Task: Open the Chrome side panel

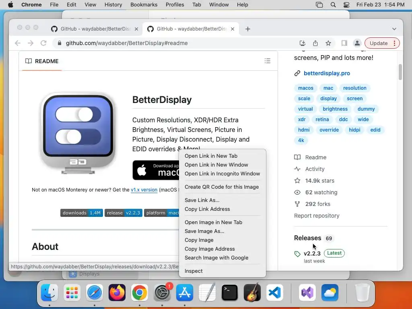Action: (x=344, y=43)
